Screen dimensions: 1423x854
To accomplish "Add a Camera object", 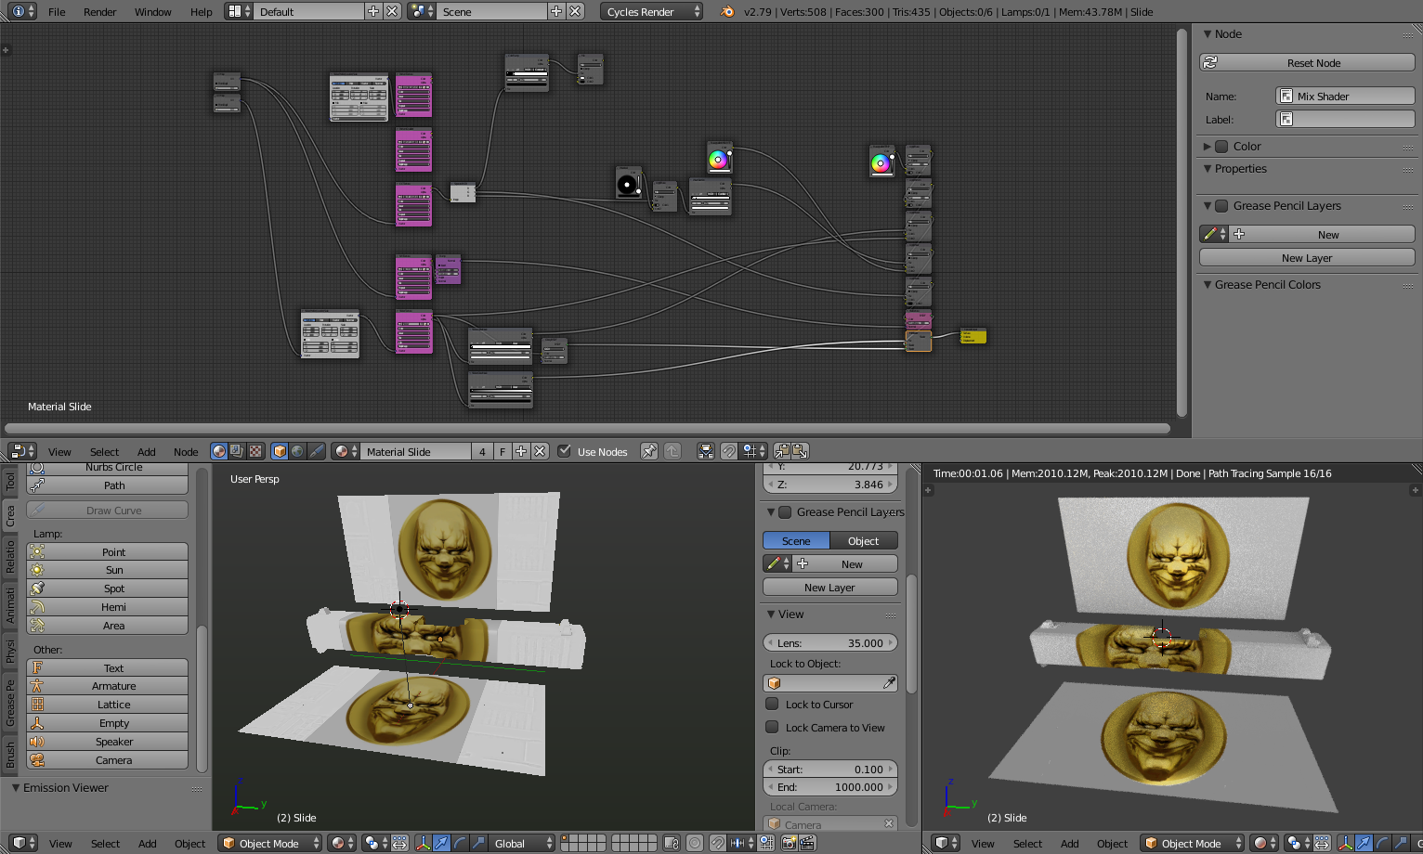I will 108,759.
